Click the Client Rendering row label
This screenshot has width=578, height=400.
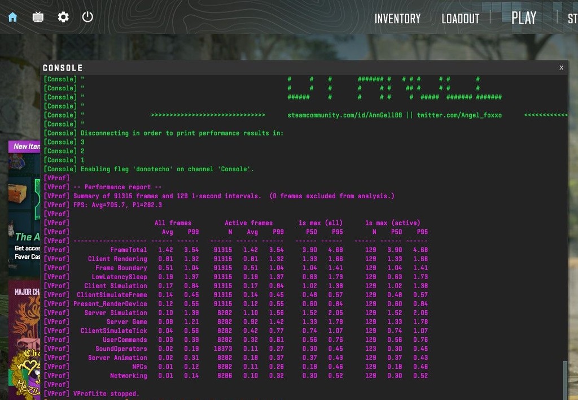(x=117, y=259)
